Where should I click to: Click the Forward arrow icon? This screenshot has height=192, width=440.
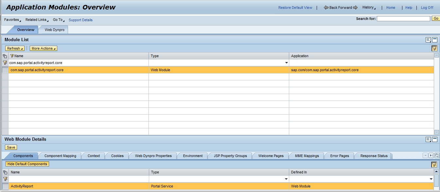click(x=355, y=8)
